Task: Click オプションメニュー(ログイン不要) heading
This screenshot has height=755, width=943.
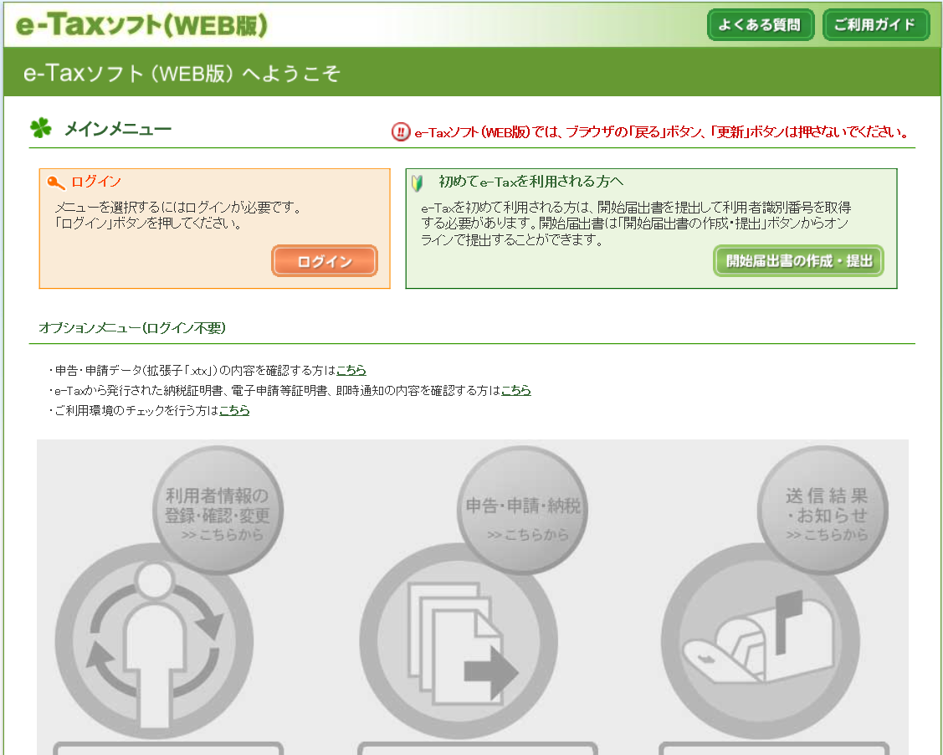Action: 132,328
